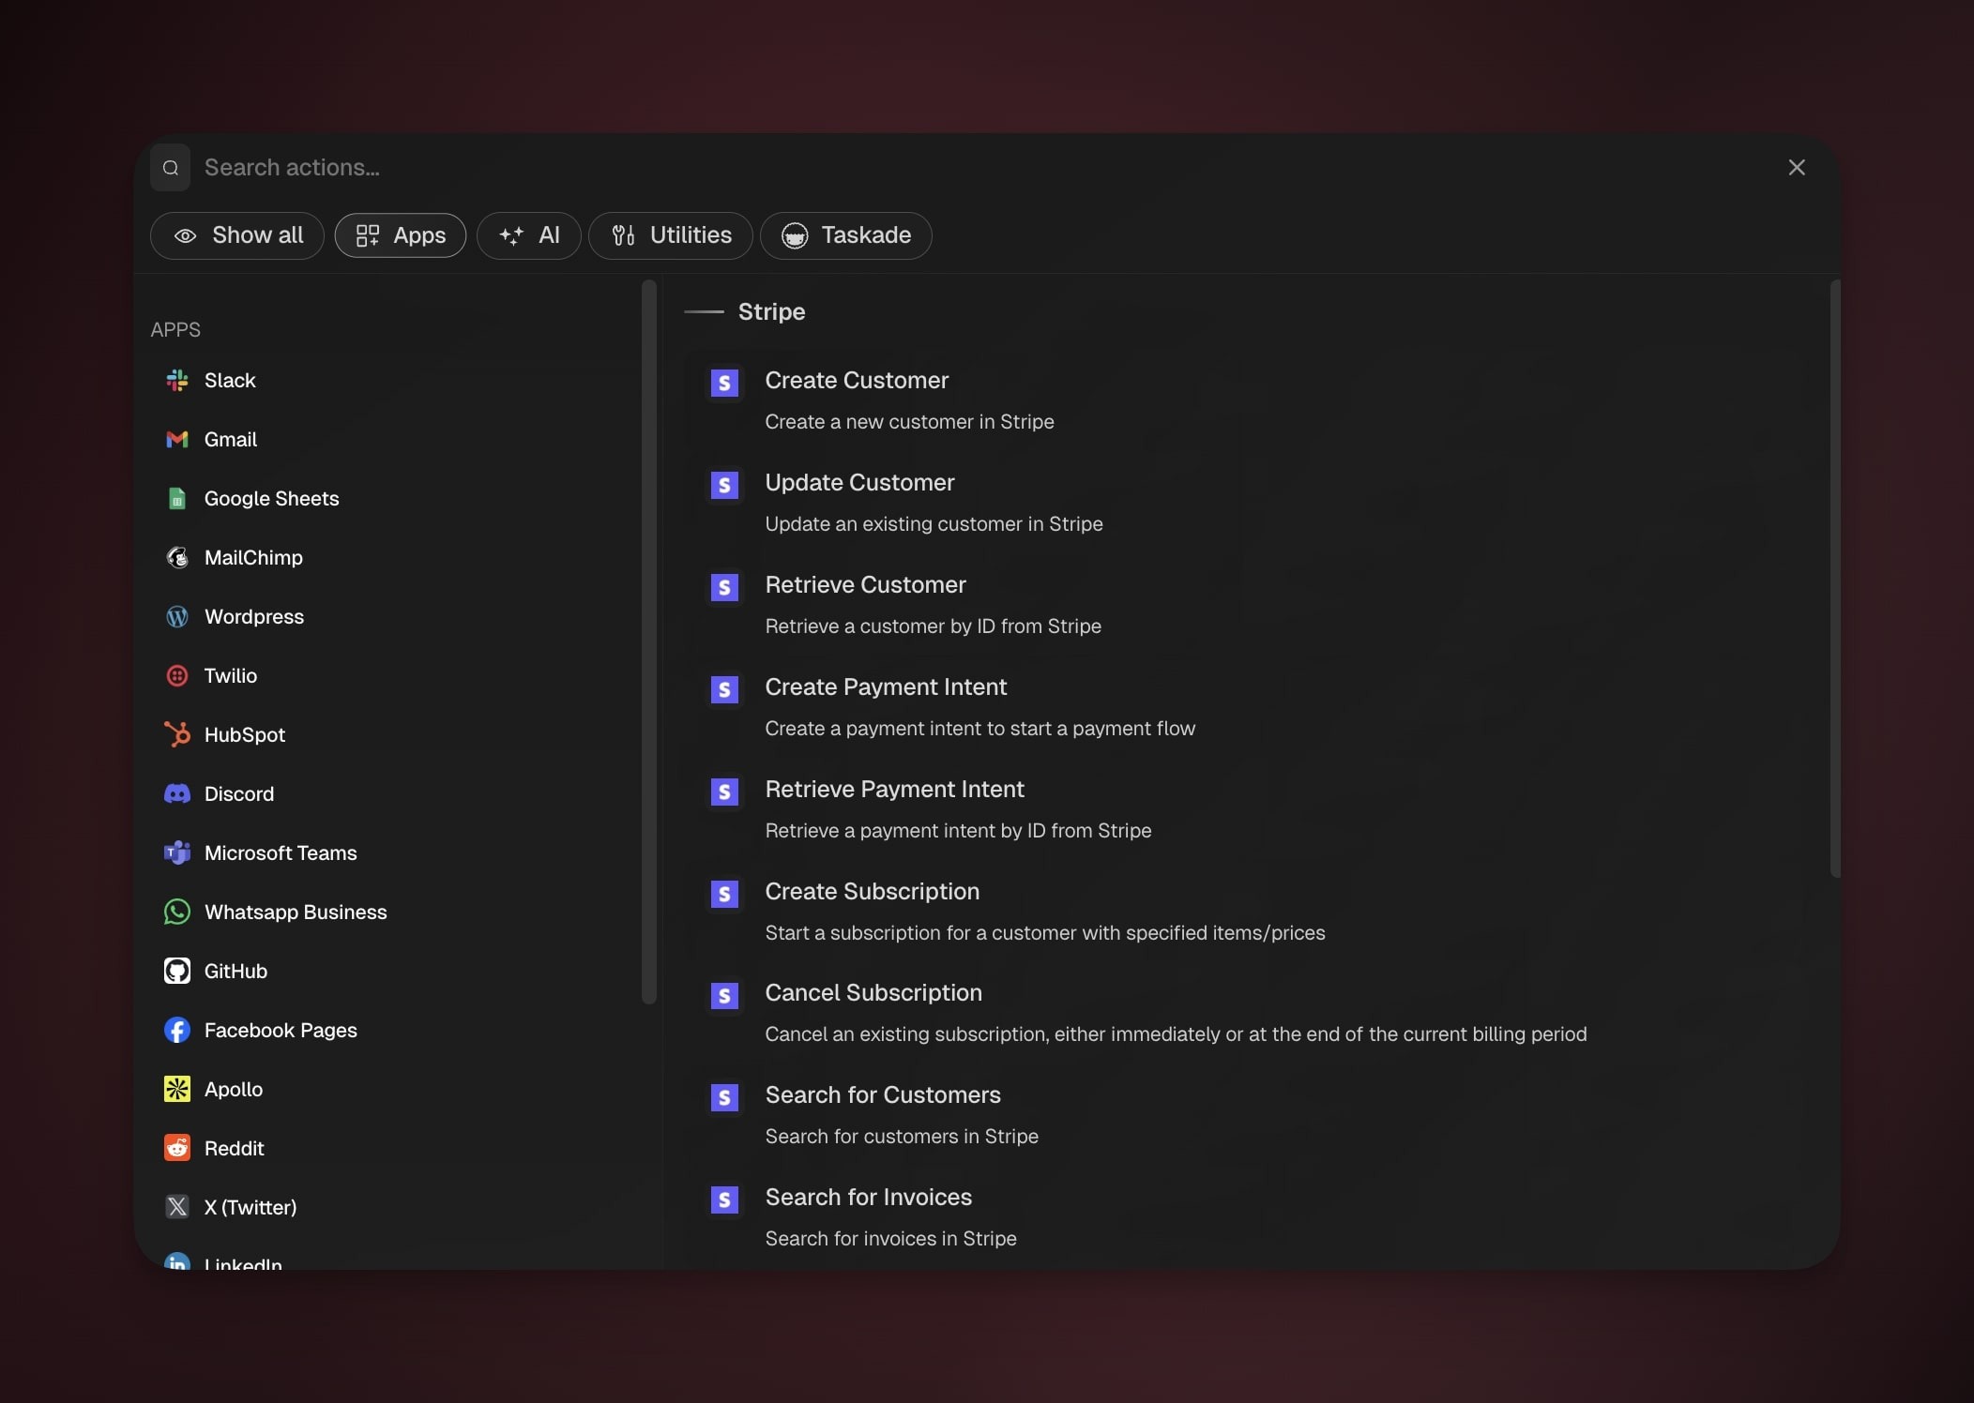Open Microsoft Teams in apps list
Image resolution: width=1974 pixels, height=1403 pixels.
click(280, 852)
